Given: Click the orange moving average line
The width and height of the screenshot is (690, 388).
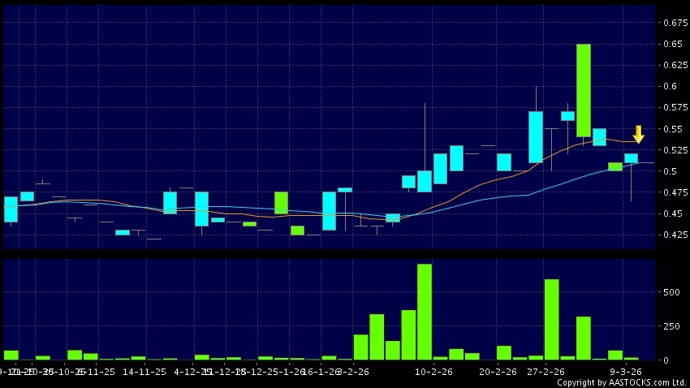Looking at the screenshot, I should (487, 180).
